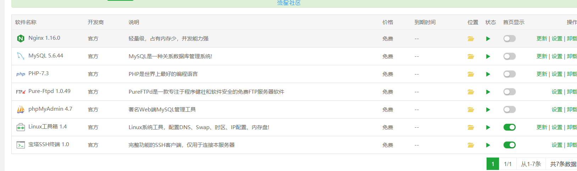Open the Nginx install folder icon
577x171 pixels.
coord(471,39)
